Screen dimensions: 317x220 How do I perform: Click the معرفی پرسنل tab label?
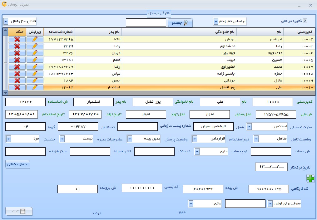pyautogui.click(x=159, y=13)
